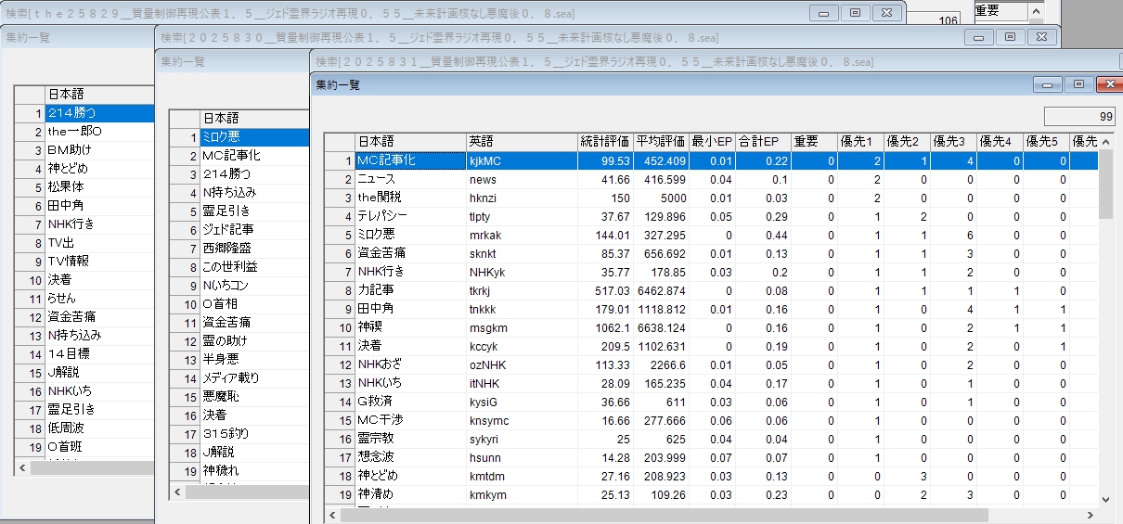Click the 優先3 column header
Image resolution: width=1123 pixels, height=524 pixels.
[951, 142]
